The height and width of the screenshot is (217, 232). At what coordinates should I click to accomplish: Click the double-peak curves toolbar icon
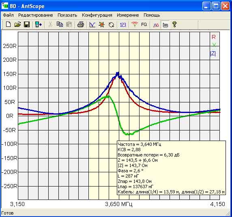click(156, 25)
